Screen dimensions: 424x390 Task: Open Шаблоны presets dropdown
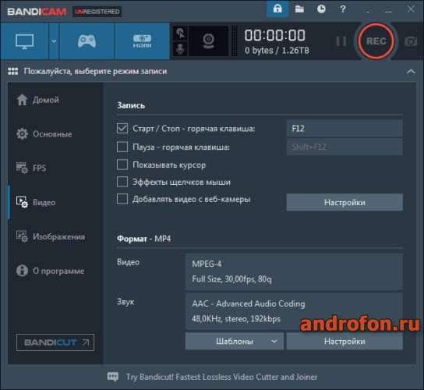(235, 342)
